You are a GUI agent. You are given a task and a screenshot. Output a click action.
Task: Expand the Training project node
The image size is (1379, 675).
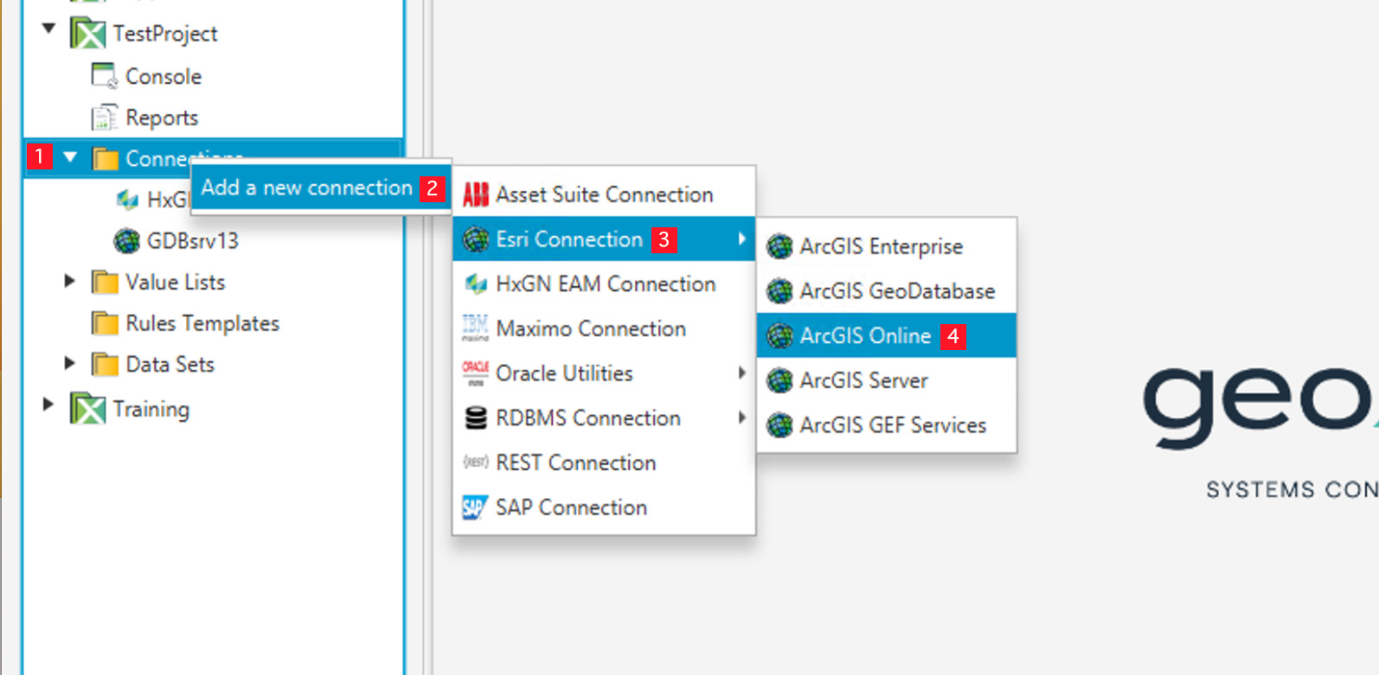pos(49,404)
